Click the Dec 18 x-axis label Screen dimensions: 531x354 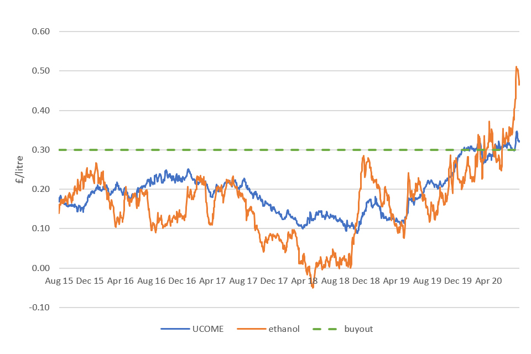coord(366,281)
